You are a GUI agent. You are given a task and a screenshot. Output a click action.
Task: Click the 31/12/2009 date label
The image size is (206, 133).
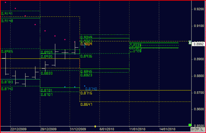[x=78, y=129]
